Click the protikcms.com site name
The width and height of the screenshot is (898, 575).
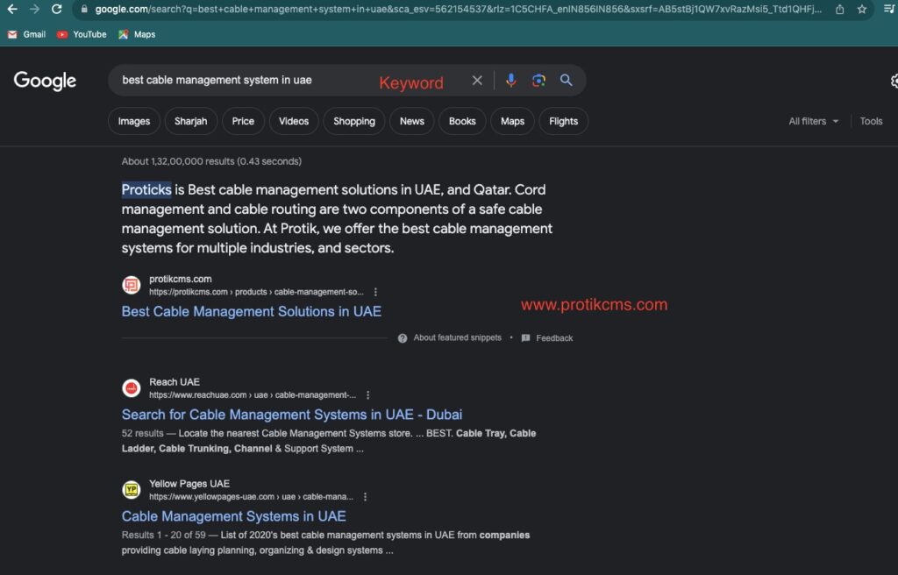pos(181,279)
